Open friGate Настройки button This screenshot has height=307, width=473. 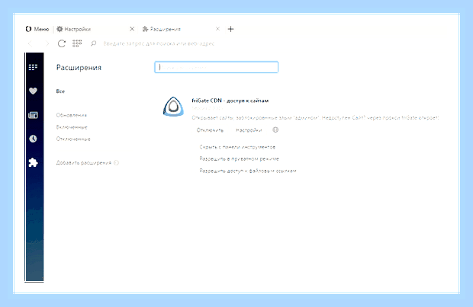coord(249,130)
